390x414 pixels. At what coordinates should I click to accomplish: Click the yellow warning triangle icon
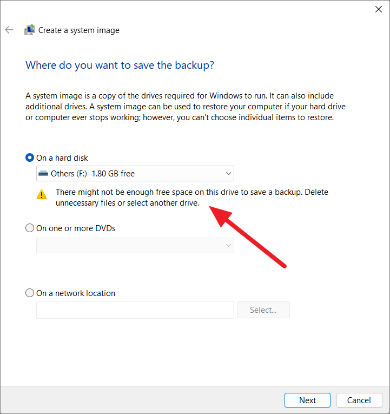[x=42, y=195]
